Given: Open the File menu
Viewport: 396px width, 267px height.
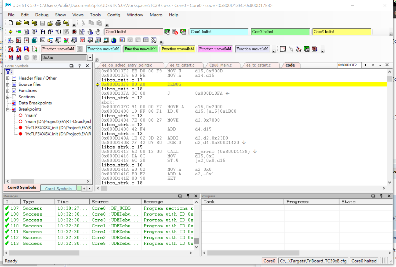Looking at the screenshot, I should (x=11, y=15).
